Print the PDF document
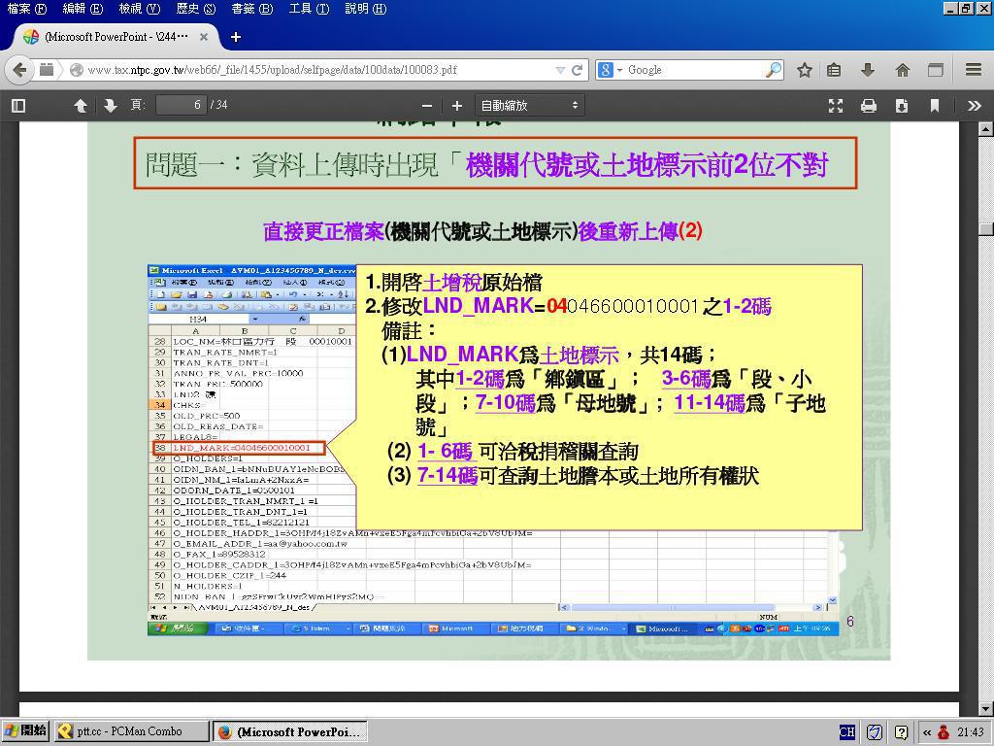994x746 pixels. coord(869,106)
